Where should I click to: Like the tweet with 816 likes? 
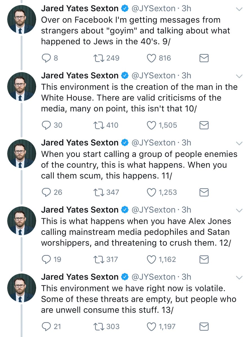point(152,58)
